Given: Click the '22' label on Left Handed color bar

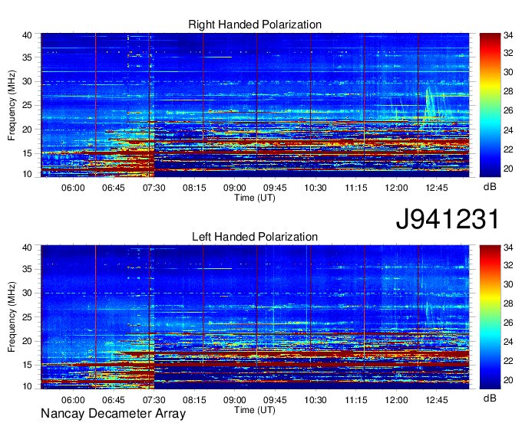Looking at the screenshot, I should tap(508, 361).
